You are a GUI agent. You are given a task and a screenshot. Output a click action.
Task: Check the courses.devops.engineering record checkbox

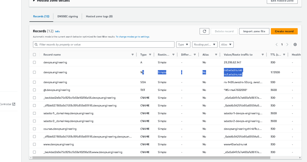[34, 129]
